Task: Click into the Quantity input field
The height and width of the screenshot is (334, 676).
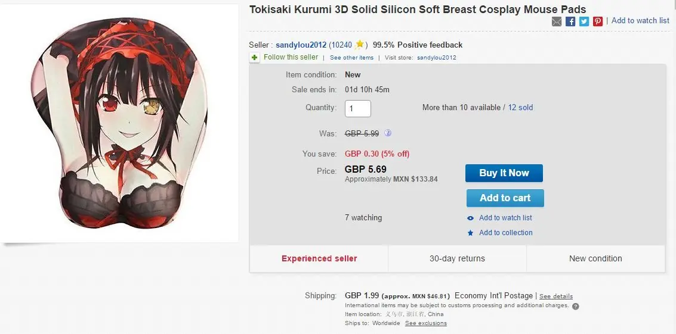Action: 357,108
